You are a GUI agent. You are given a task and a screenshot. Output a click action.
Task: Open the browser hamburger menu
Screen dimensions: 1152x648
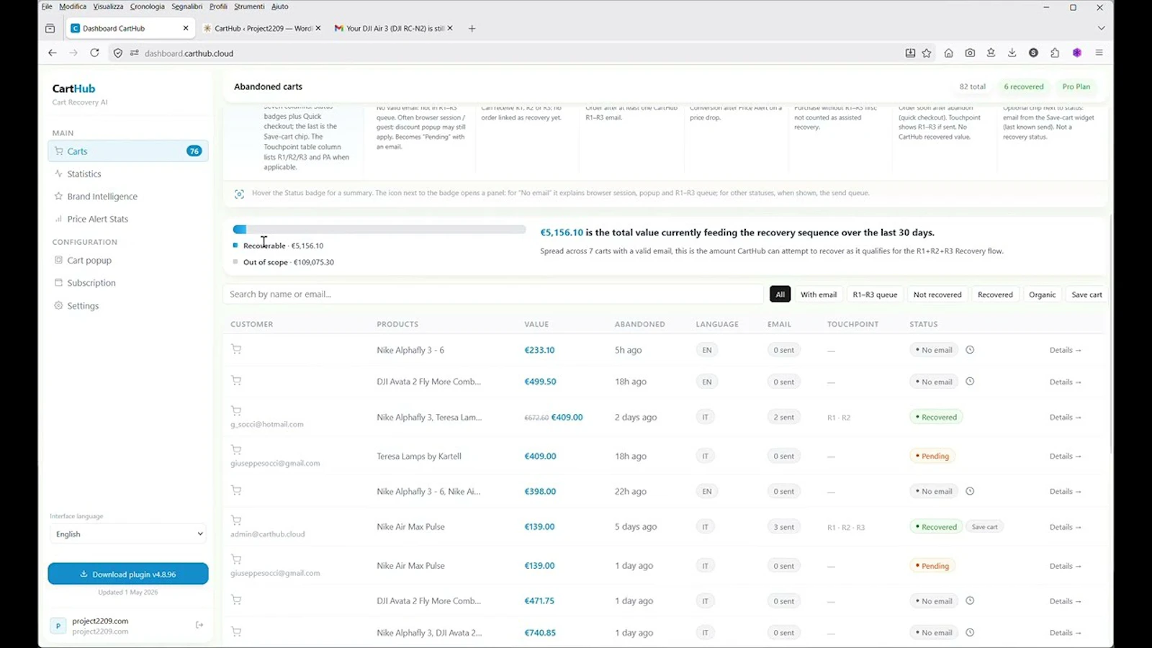point(1099,53)
